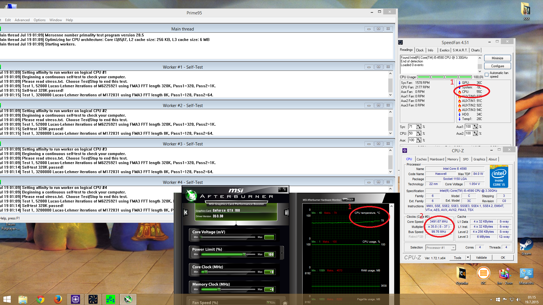This screenshot has width=543, height=305.
Task: Launch File Explorer from the taskbar
Action: [x=23, y=299]
